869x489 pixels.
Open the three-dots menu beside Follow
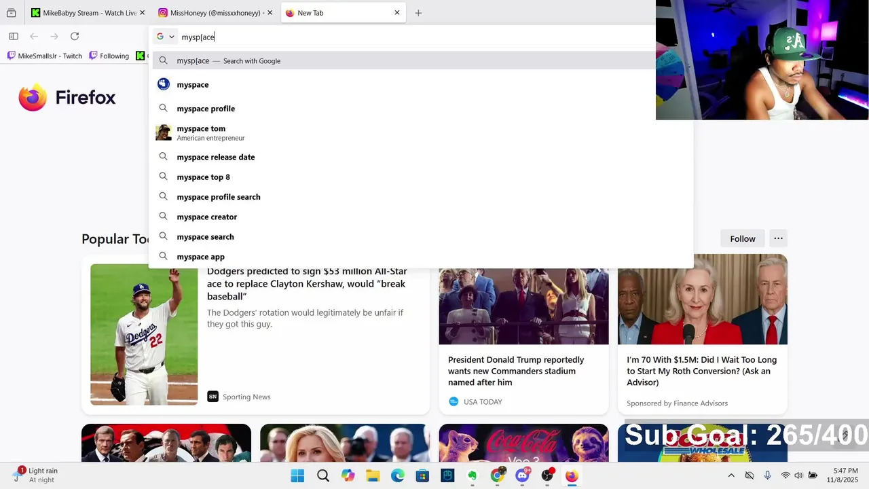[x=779, y=238]
